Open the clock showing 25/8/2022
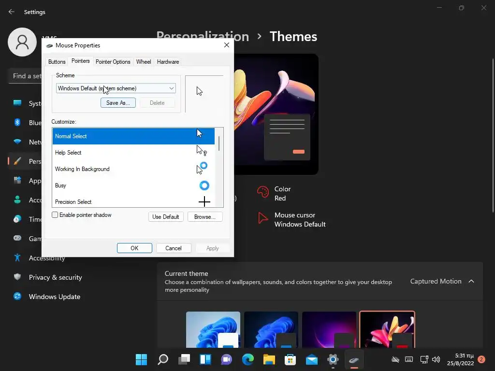Image resolution: width=495 pixels, height=371 pixels. [x=461, y=359]
